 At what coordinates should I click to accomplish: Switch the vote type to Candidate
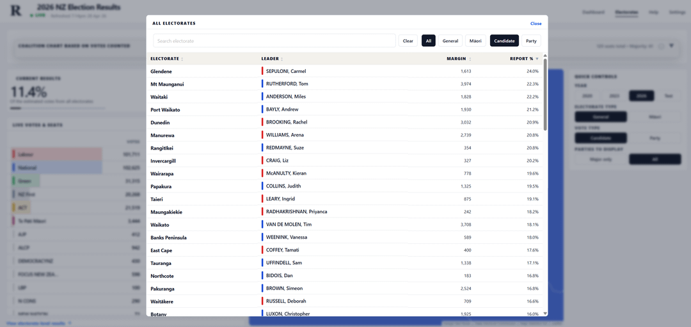[504, 41]
